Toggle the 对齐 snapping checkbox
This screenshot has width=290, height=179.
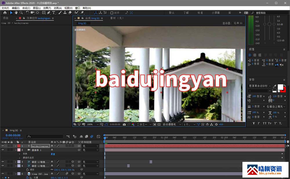(112, 13)
